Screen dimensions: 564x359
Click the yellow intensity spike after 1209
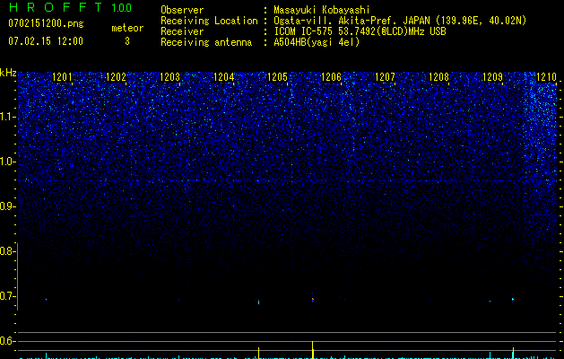point(513,353)
